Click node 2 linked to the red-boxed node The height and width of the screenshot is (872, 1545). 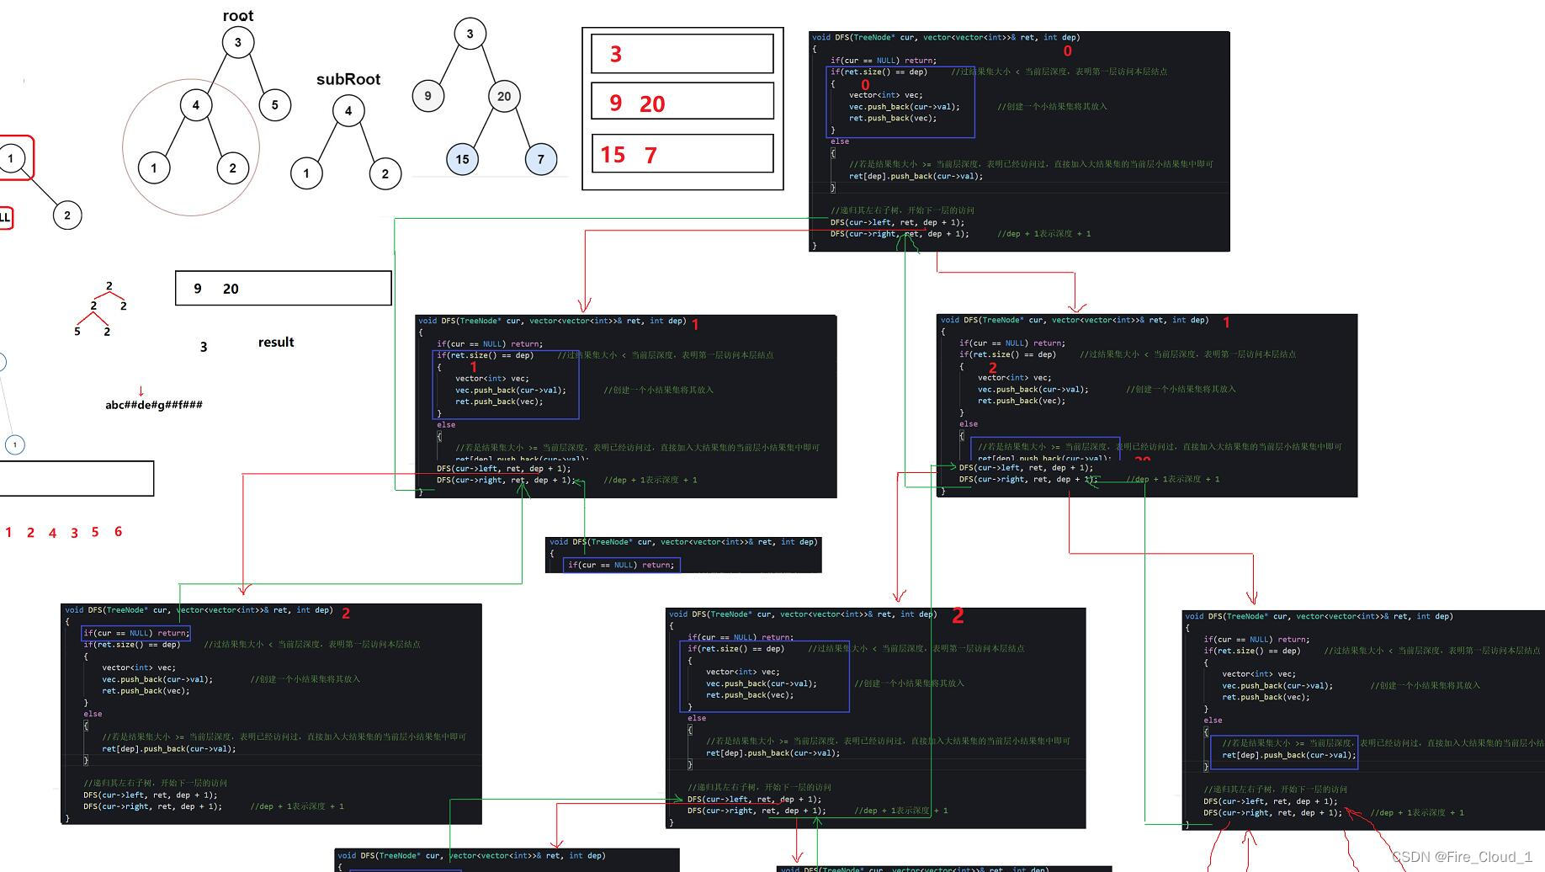(x=67, y=215)
